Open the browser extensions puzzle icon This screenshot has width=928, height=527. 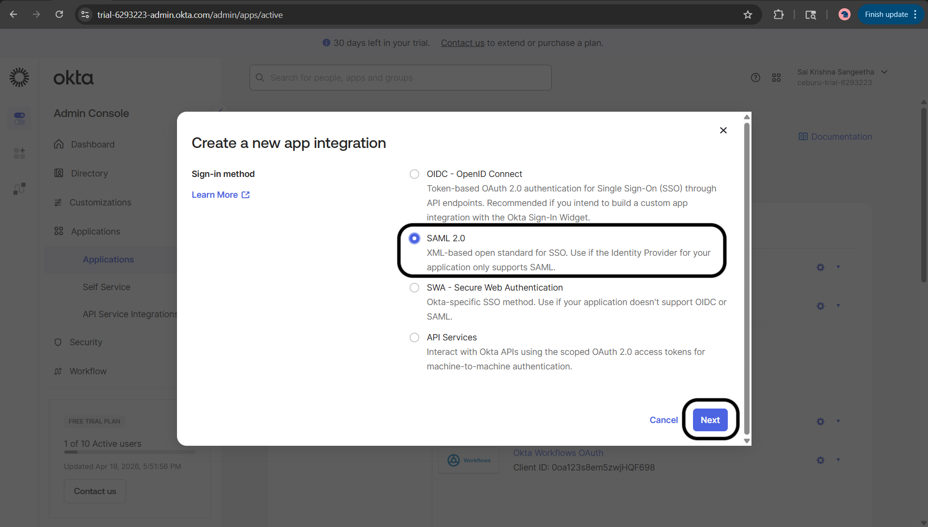778,15
